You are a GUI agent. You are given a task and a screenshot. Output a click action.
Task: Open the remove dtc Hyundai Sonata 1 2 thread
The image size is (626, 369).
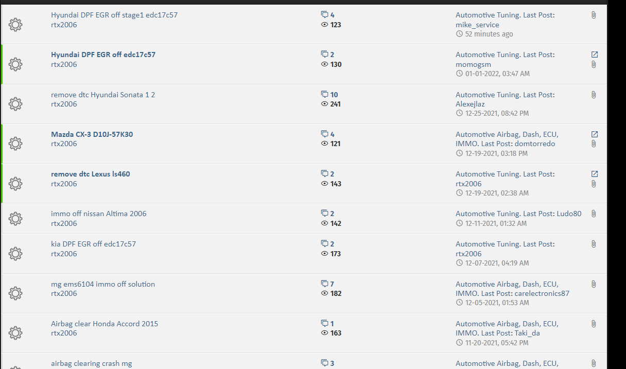coord(103,95)
